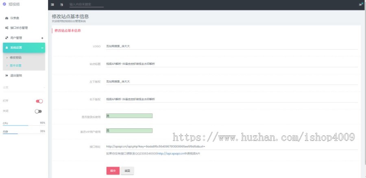Click the exit icon beside 退出登陆
The image size is (366, 178).
point(7,75)
